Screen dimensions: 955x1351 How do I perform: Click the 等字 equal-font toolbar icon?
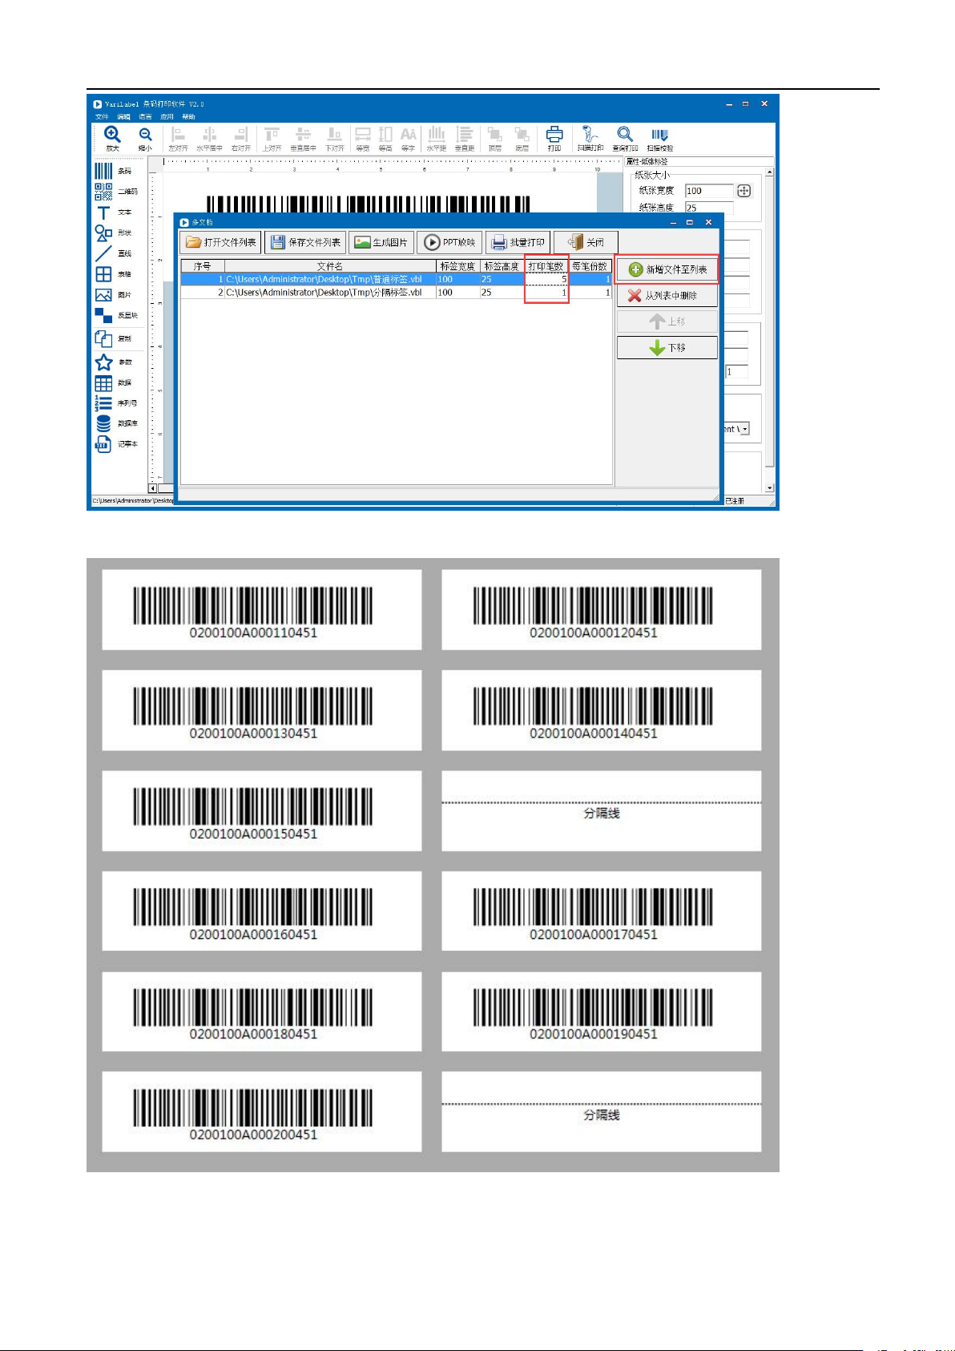tap(409, 135)
